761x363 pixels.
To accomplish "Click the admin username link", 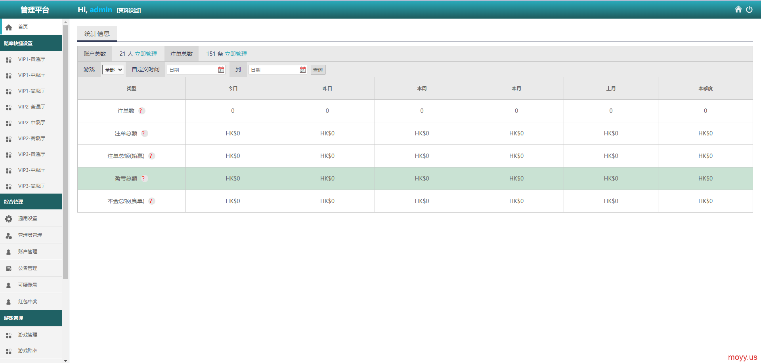I will tap(101, 10).
